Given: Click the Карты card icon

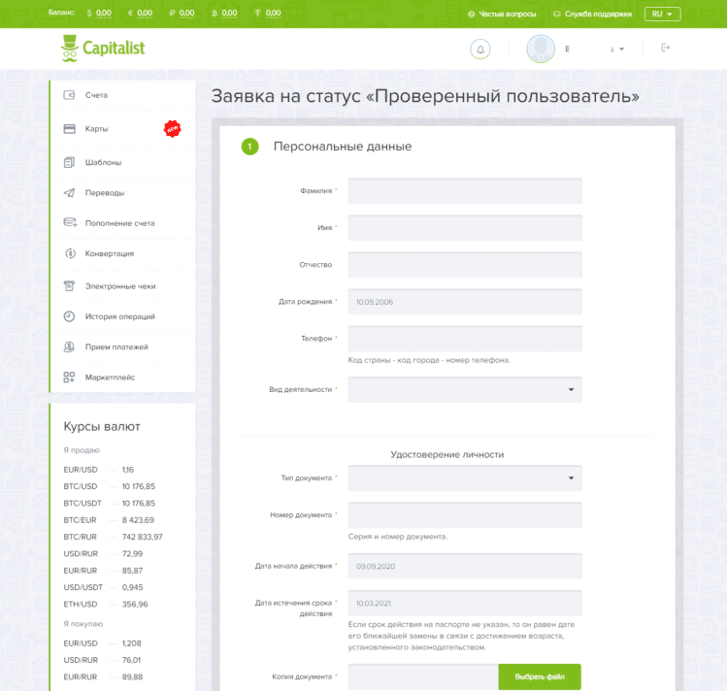Looking at the screenshot, I should pyautogui.click(x=69, y=129).
